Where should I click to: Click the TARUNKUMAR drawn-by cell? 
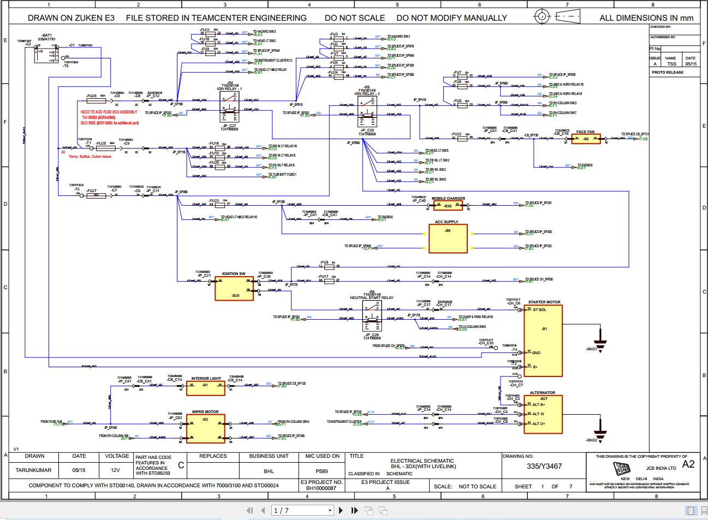[34, 470]
